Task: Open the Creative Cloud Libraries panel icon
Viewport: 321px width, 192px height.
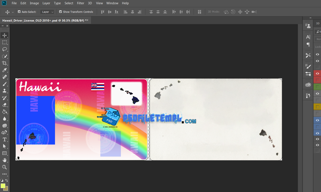Action: 308,85
